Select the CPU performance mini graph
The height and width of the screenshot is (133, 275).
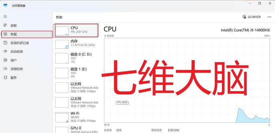click(62, 31)
